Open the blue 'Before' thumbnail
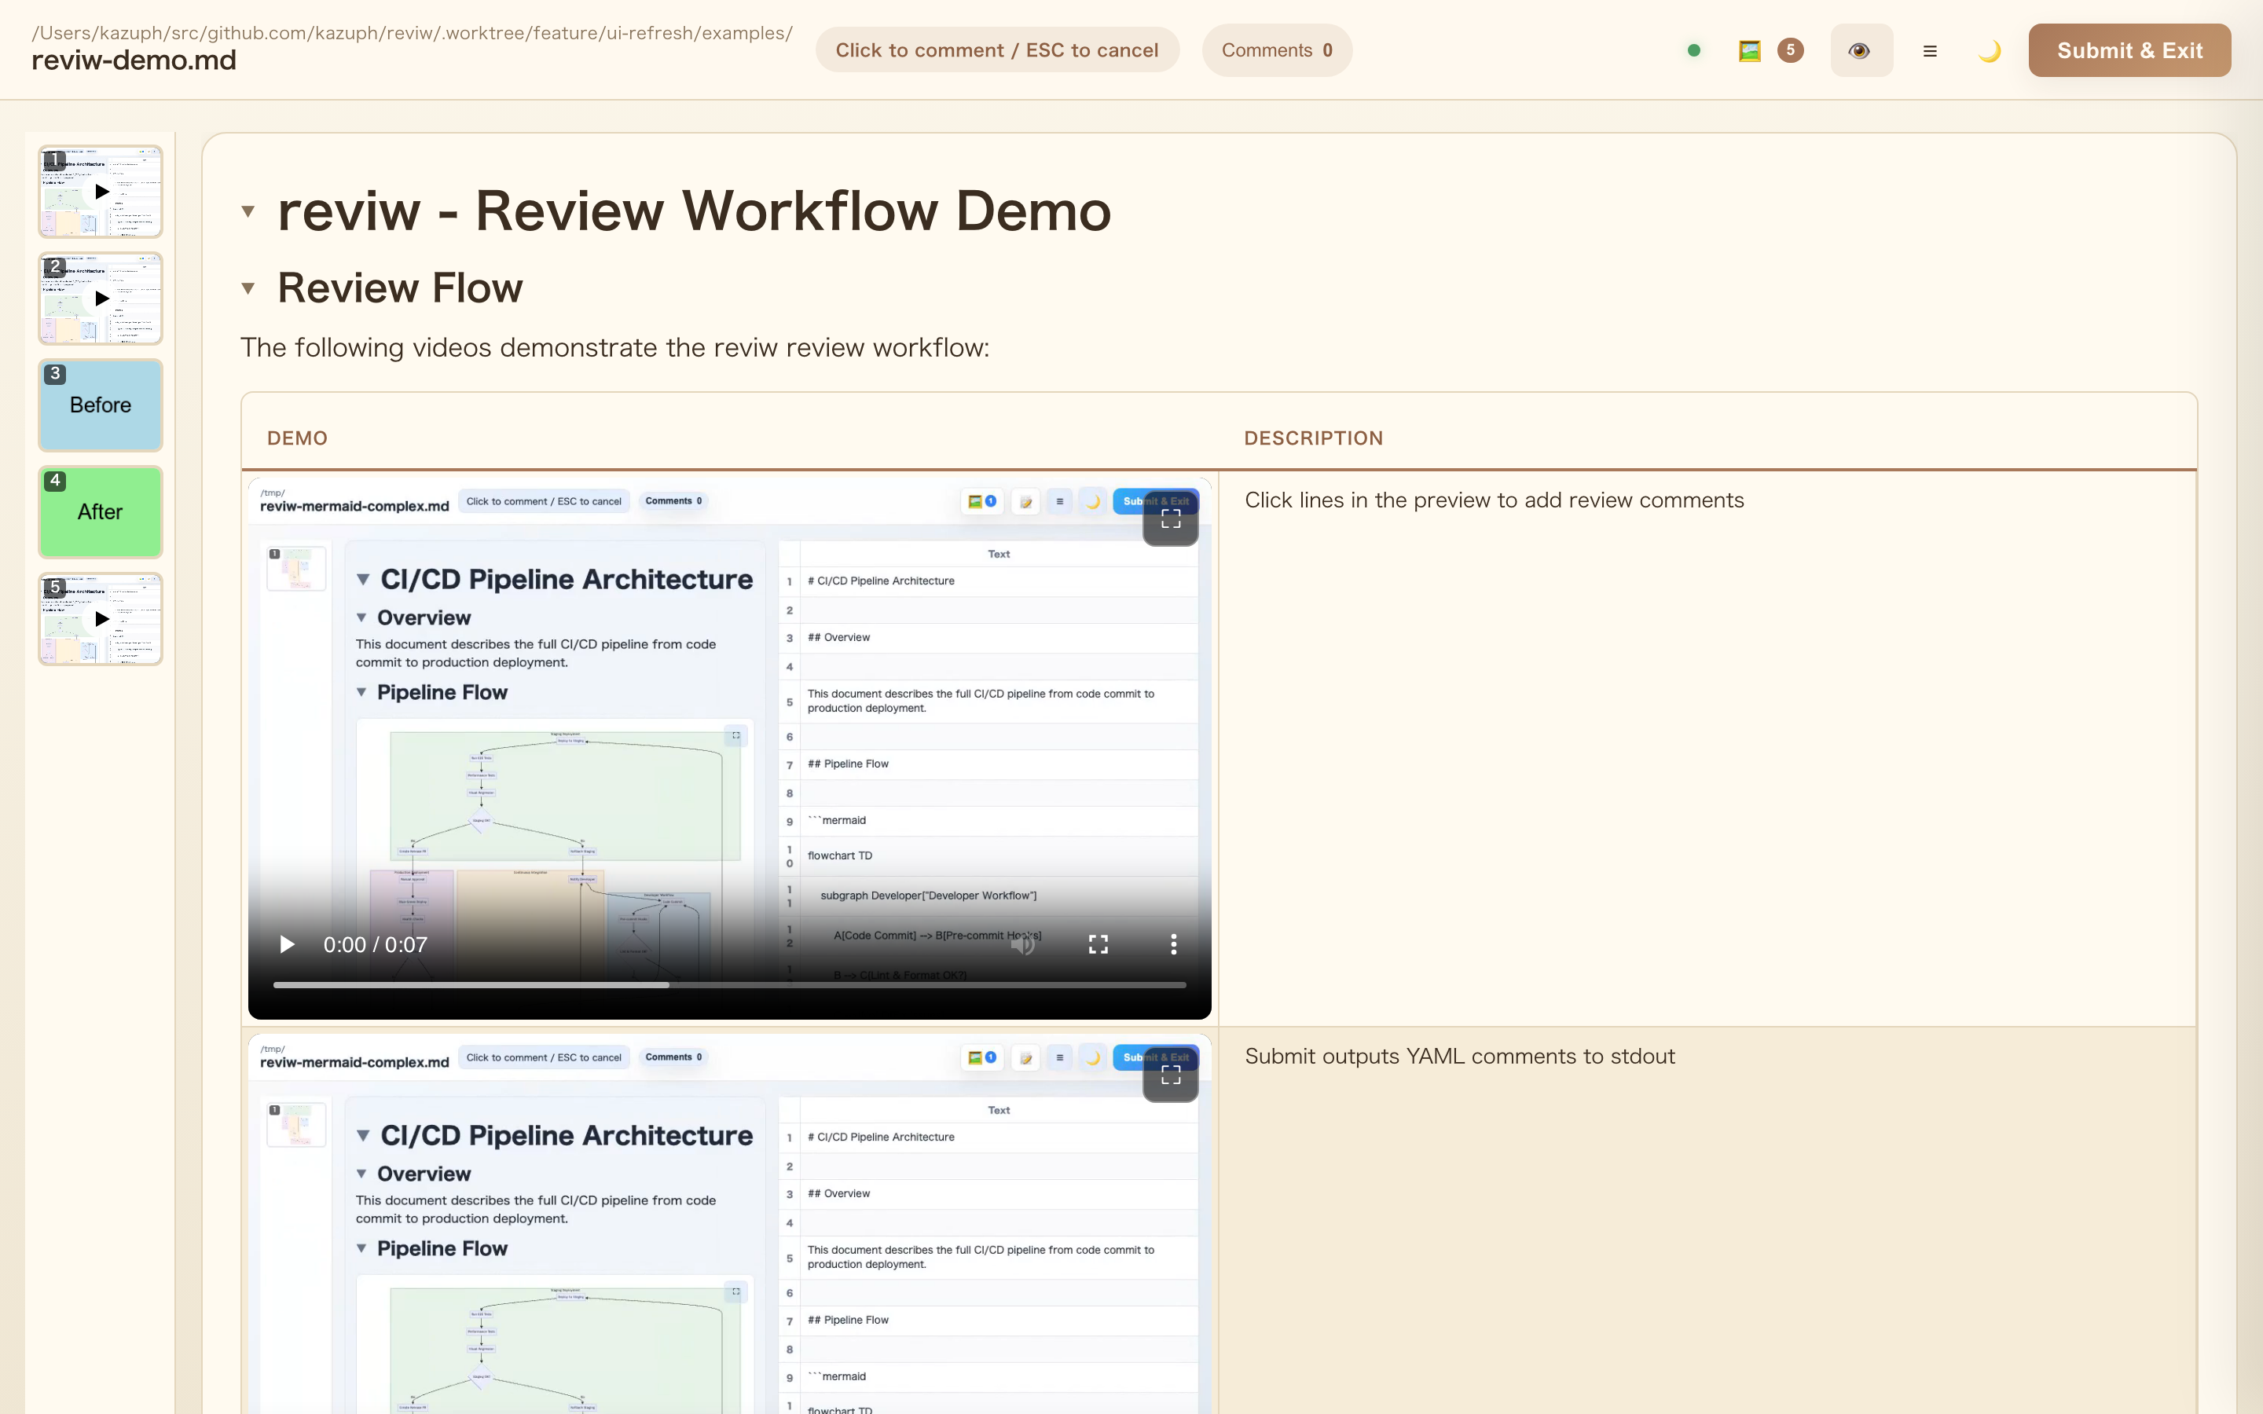 pos(100,405)
